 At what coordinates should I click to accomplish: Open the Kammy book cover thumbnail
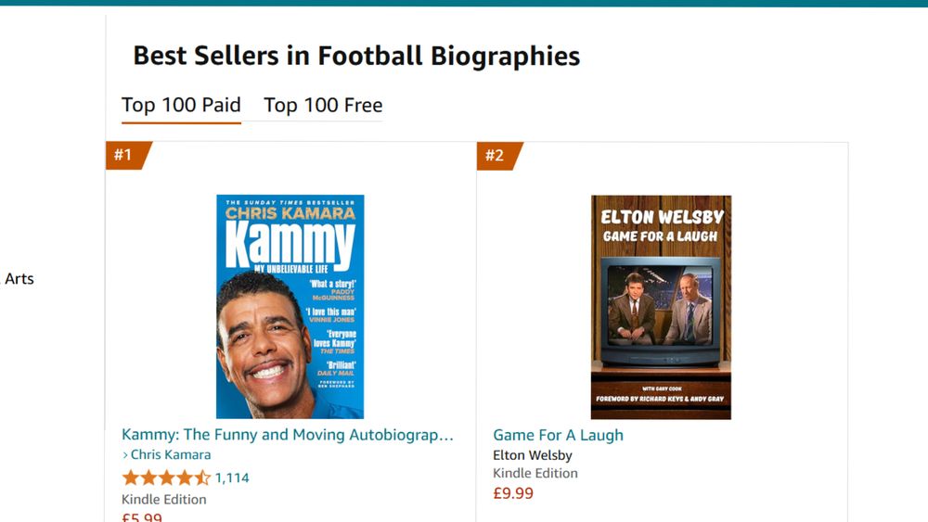pos(290,307)
